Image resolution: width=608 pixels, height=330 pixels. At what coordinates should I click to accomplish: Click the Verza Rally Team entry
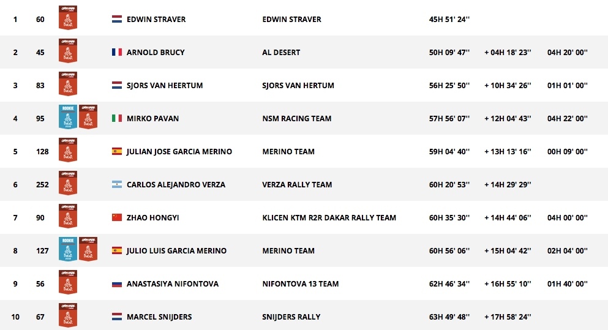pos(296,185)
